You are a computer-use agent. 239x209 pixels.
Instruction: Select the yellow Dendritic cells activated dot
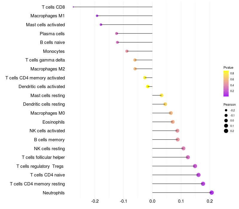tap(148, 87)
